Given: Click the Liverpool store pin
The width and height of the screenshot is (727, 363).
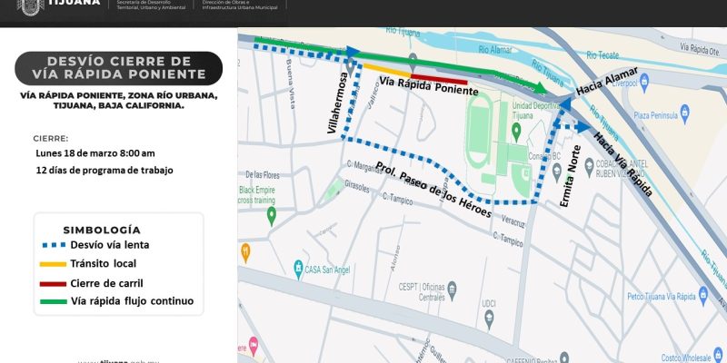Looking at the screenshot, I should pos(644,83).
